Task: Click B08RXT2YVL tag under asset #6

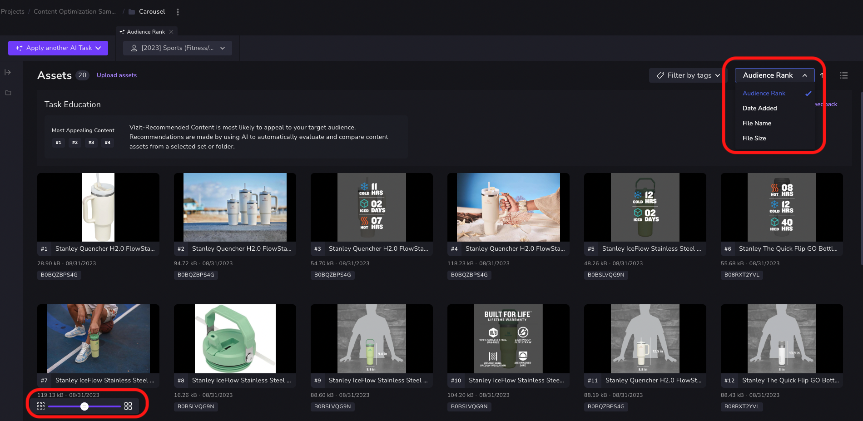Action: pyautogui.click(x=742, y=275)
